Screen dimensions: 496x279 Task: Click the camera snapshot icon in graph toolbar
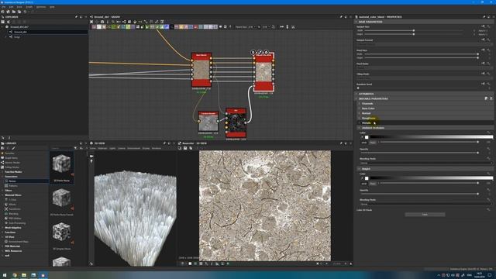[x=102, y=22]
